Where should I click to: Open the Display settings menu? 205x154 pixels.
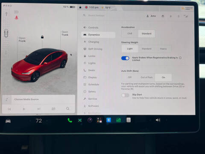click(x=98, y=77)
